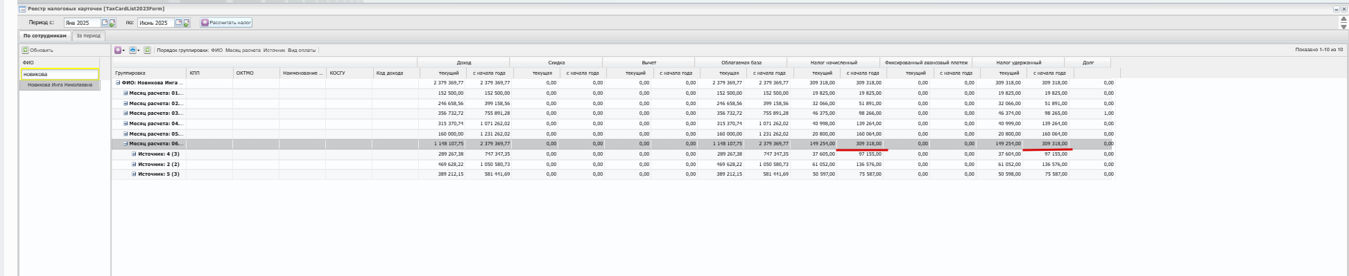Viewport: 1349px width, 276px height.
Task: Open calendar picker for the 'Период с' field
Action: pyautogui.click(x=105, y=23)
